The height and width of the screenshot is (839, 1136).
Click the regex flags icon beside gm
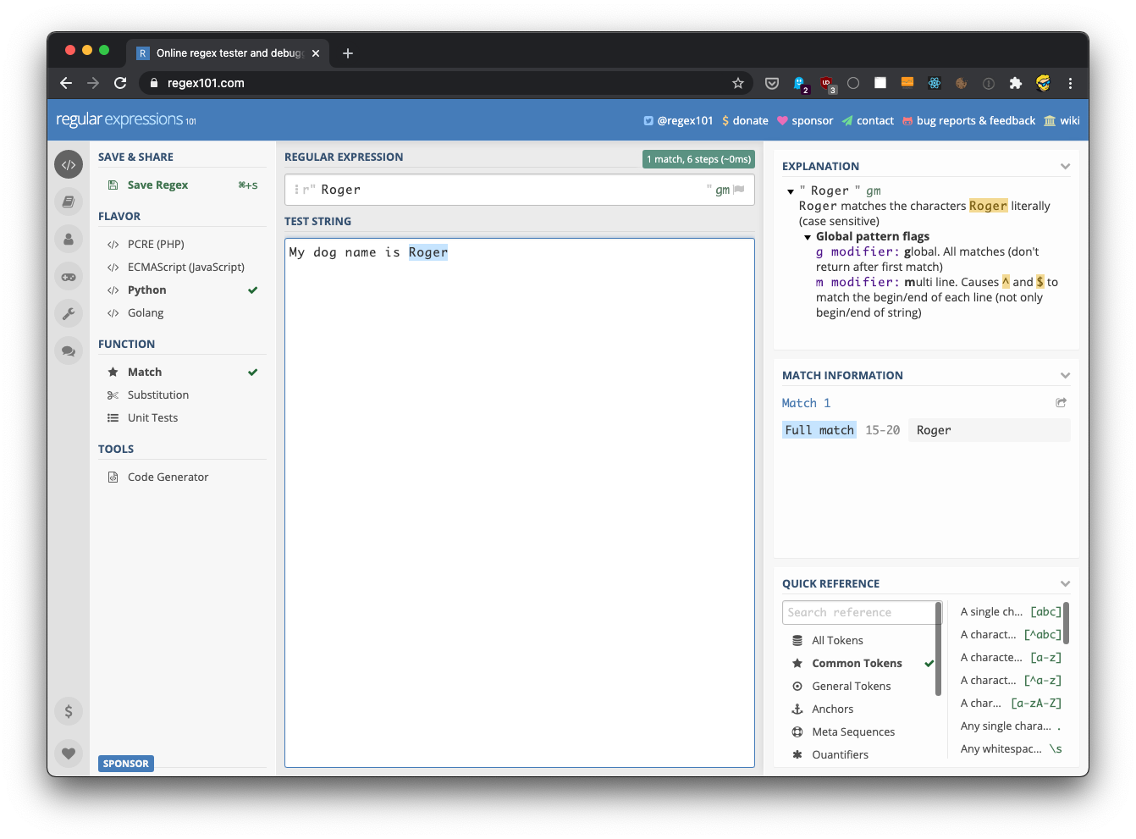(x=738, y=190)
